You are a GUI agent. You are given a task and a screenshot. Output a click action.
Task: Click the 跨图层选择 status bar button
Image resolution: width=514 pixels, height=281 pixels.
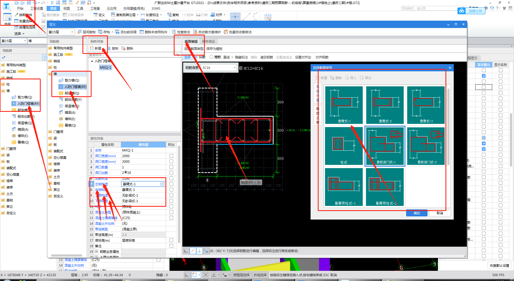point(241,275)
